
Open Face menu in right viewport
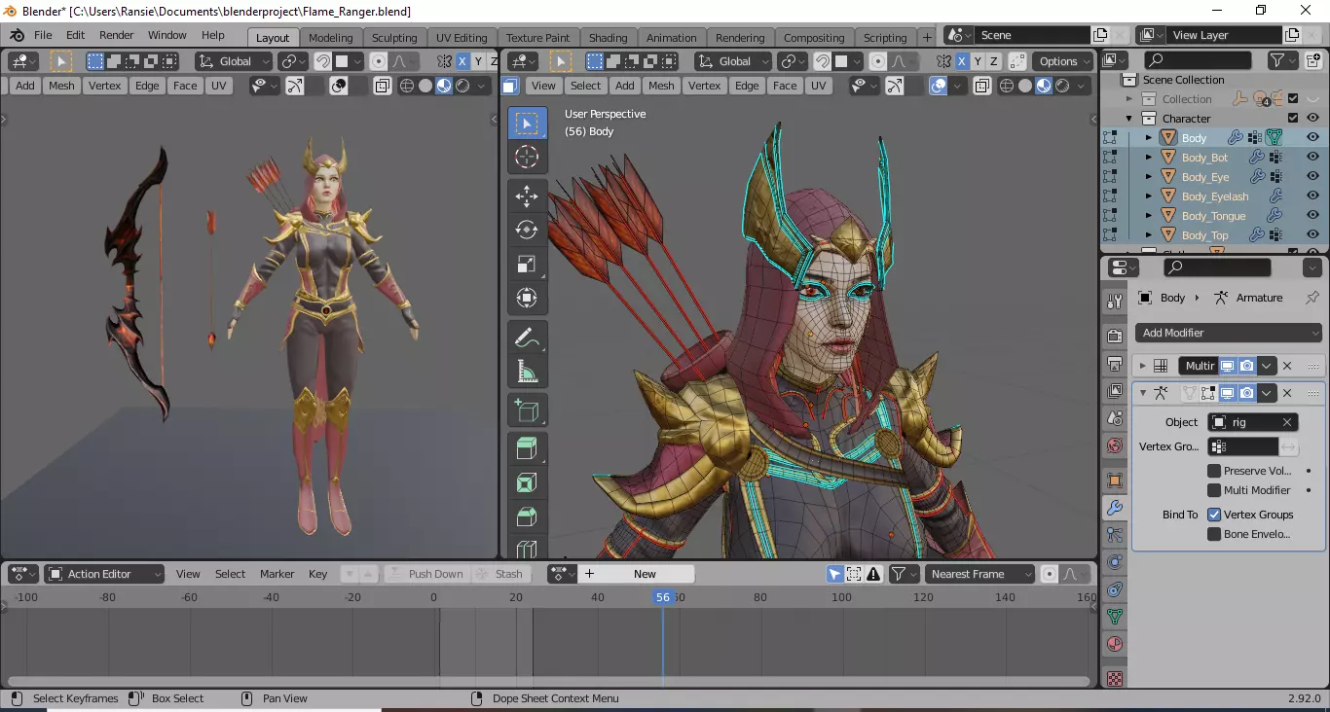[785, 86]
